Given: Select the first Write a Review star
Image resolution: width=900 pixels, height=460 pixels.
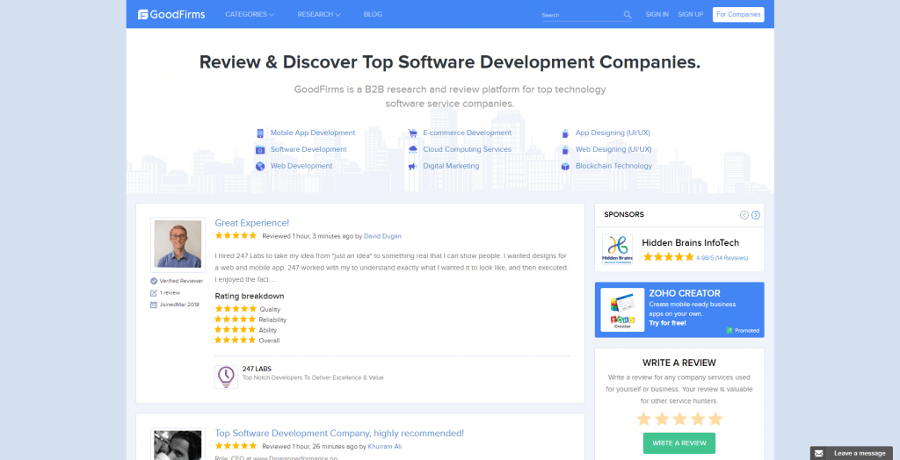Looking at the screenshot, I should point(644,419).
